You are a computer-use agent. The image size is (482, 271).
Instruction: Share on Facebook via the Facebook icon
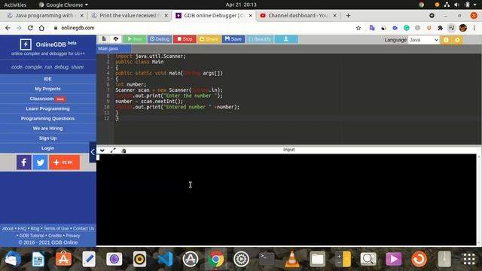click(23, 163)
